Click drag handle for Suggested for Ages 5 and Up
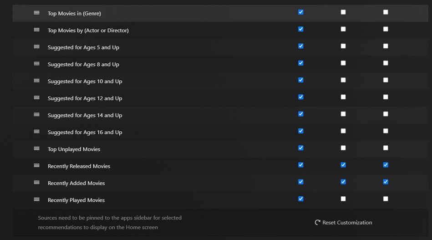This screenshot has height=240, width=432. 36,46
